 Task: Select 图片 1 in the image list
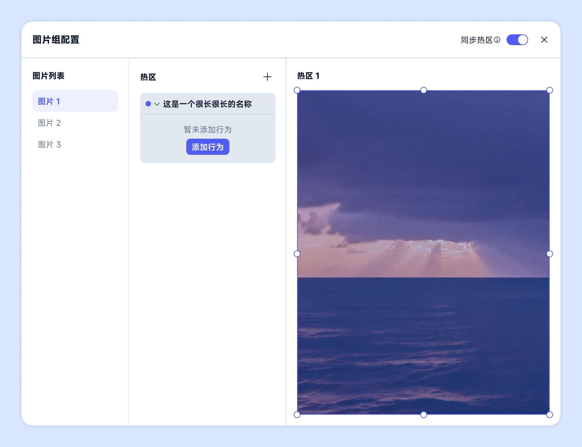[x=75, y=101]
